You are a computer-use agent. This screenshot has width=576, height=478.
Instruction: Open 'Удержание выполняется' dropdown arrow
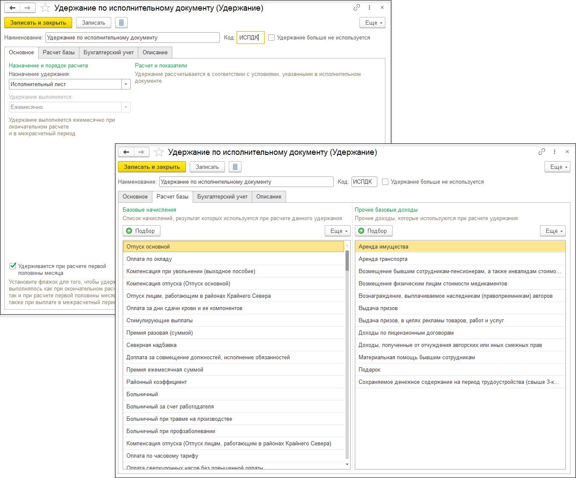pos(126,107)
